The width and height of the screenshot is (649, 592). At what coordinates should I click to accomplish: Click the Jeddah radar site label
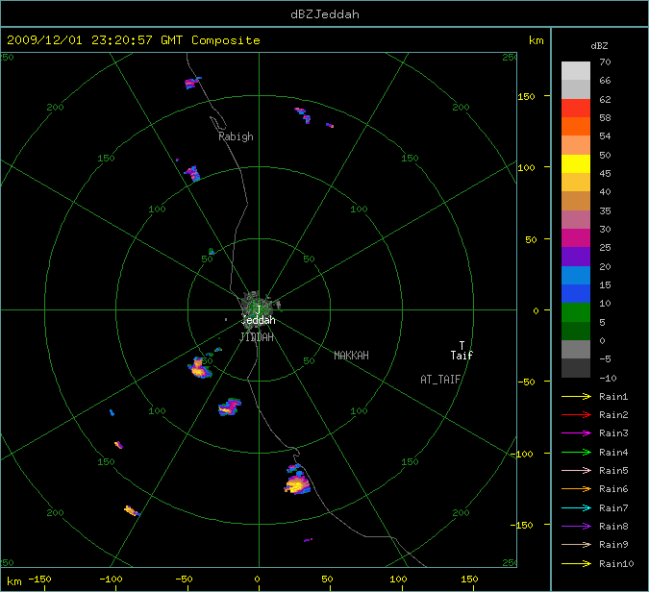tap(259, 320)
